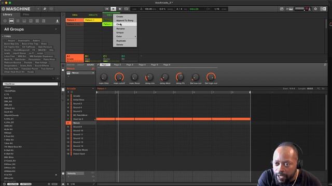
Task: Select the Prostyle Music sound row
Action: 81,150
